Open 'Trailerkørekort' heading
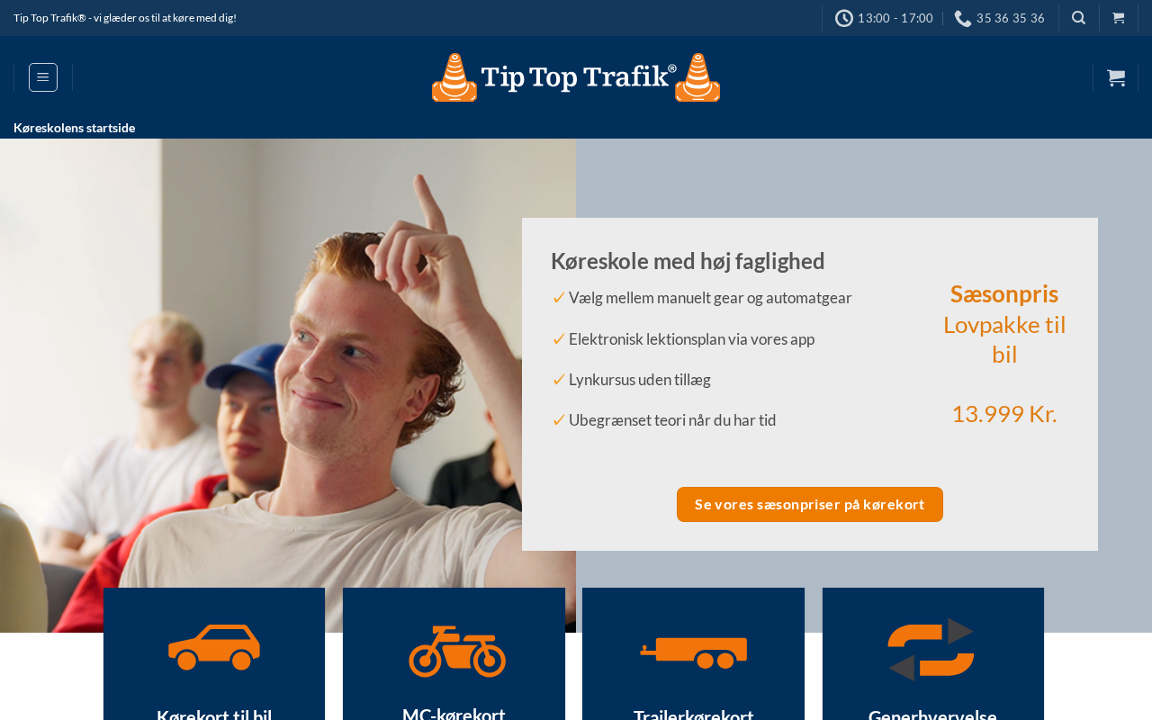The height and width of the screenshot is (720, 1152). click(x=694, y=715)
